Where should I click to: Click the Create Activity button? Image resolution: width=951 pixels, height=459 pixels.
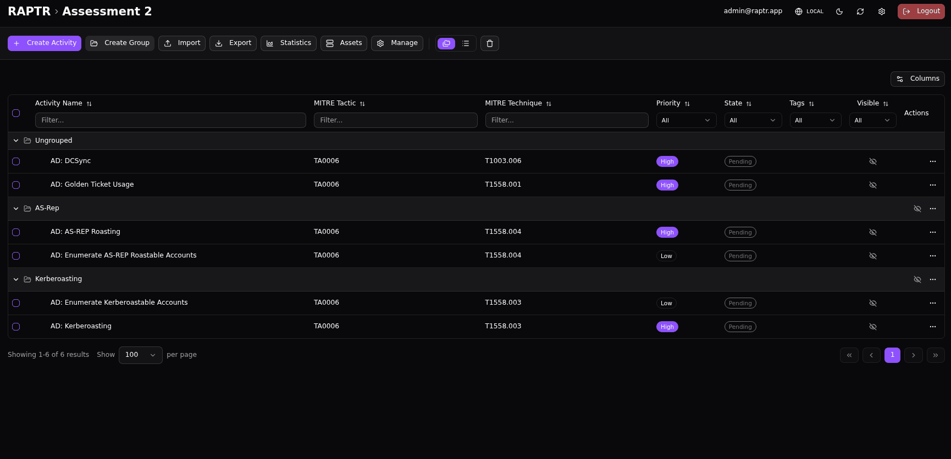pos(45,43)
